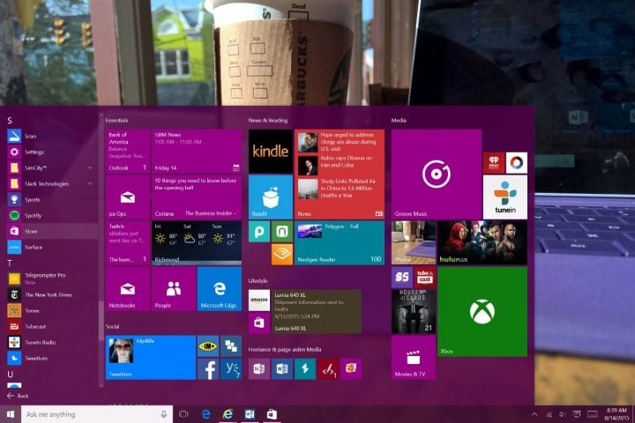Open Store from the taskbar
The height and width of the screenshot is (423, 635).
(272, 414)
